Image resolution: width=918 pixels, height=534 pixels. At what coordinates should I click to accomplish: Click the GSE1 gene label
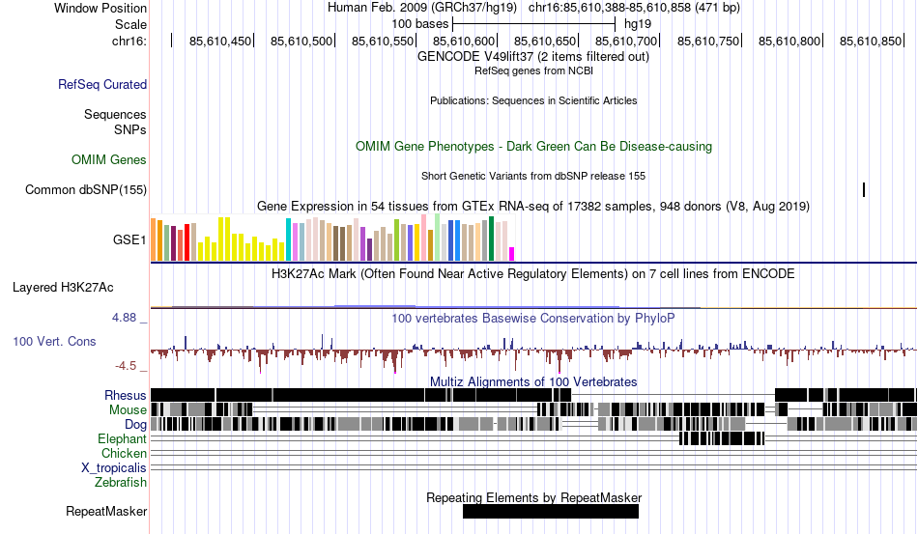pos(129,239)
